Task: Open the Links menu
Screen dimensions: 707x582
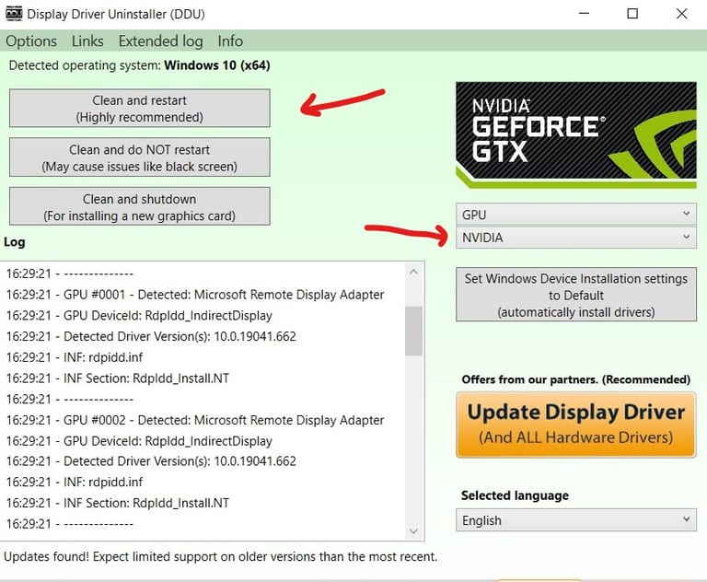Action: tap(87, 41)
